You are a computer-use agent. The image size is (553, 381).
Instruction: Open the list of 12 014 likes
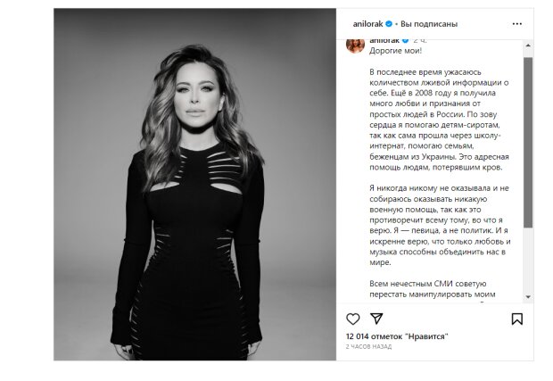coord(397,336)
